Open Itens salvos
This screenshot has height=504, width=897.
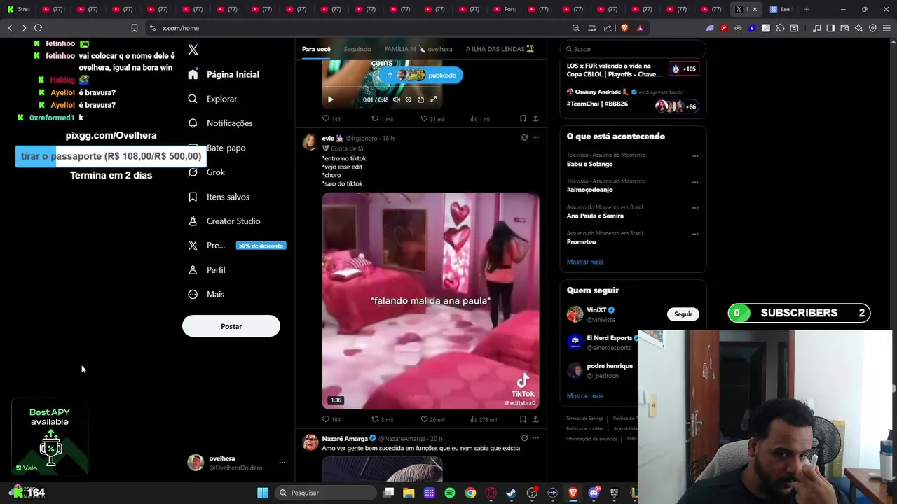(219, 197)
